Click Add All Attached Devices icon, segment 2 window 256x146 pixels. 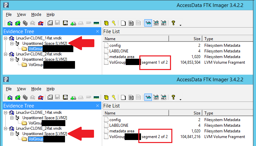pos(17,97)
